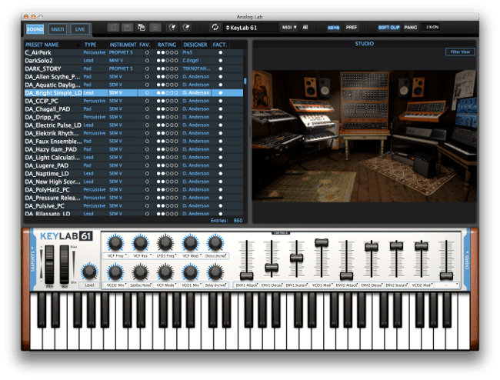Click the Chorus dry/wet knob
The width and height of the screenshot is (500, 380).
tap(215, 243)
